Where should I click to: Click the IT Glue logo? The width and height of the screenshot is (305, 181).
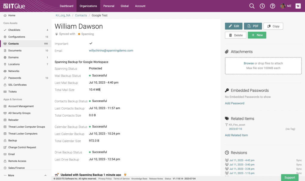14,6
